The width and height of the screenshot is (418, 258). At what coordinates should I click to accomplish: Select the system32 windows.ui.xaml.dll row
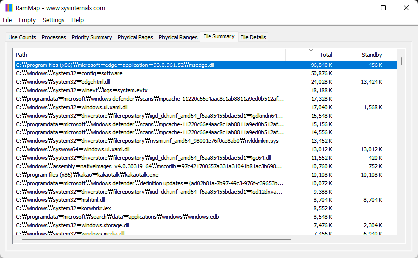coord(206,107)
